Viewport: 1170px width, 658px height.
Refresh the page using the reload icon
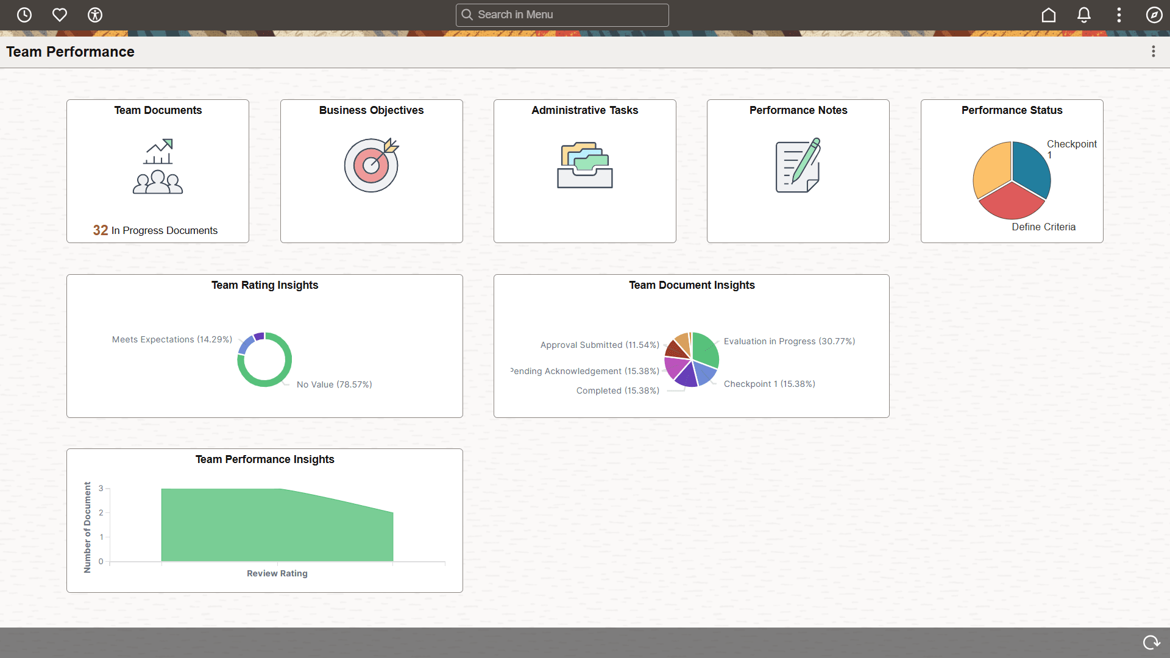tap(1151, 642)
